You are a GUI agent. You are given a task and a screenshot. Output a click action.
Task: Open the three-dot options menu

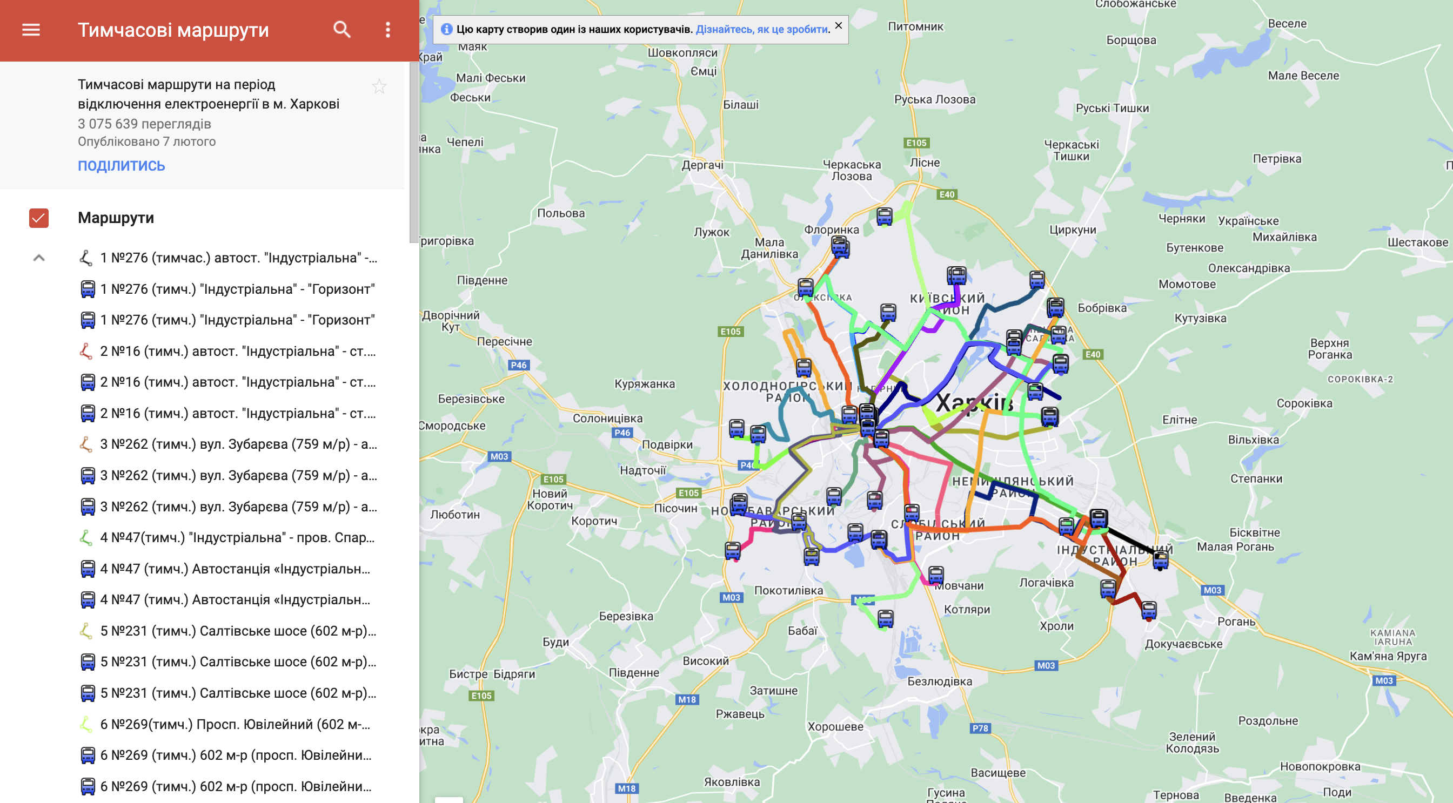(x=387, y=29)
